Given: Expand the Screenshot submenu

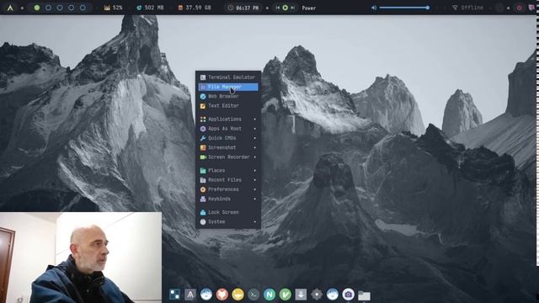Looking at the screenshot, I should (x=228, y=148).
